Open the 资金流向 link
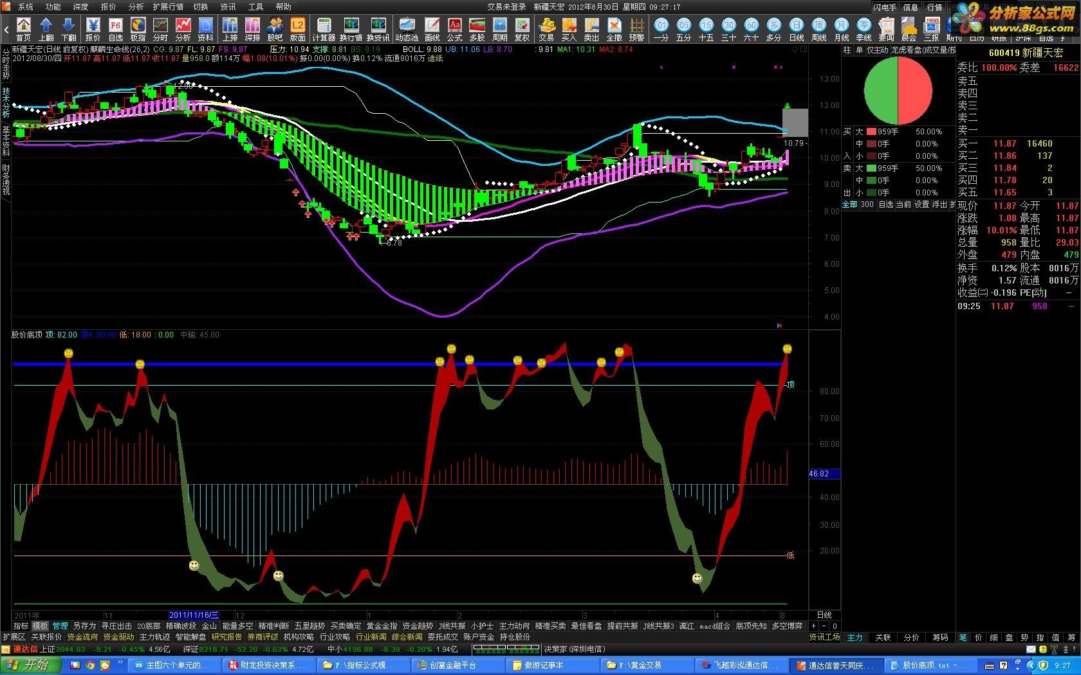The image size is (1081, 675). pos(82,637)
